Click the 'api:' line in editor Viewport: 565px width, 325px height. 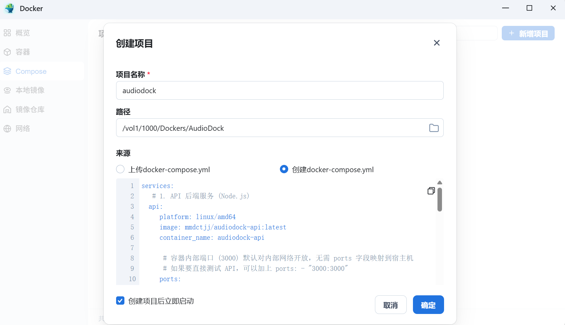[x=156, y=207]
